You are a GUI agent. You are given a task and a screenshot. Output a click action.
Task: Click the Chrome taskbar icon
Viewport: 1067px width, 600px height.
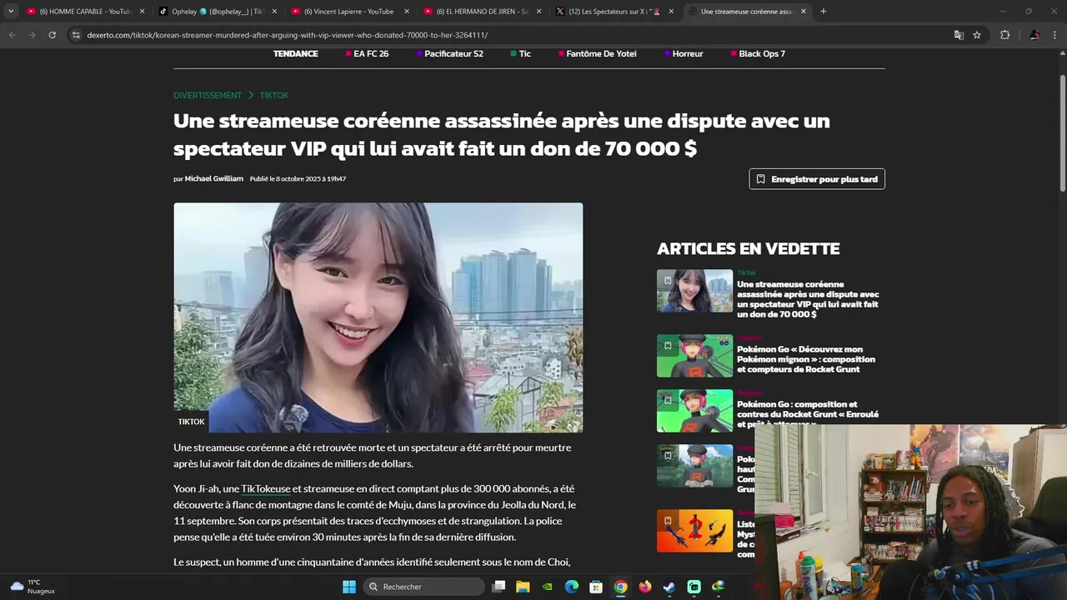620,587
